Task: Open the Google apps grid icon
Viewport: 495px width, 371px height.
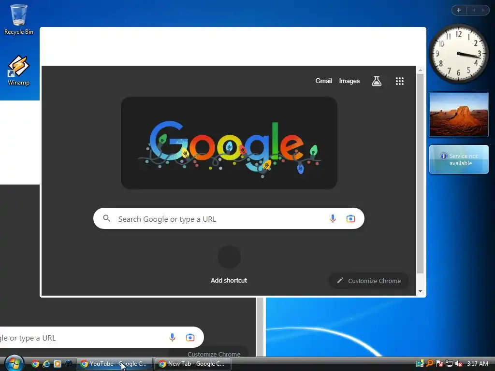Action: point(400,81)
